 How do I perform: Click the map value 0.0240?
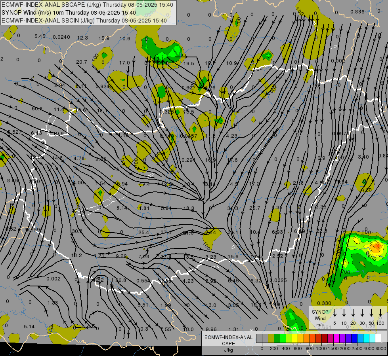(61, 37)
